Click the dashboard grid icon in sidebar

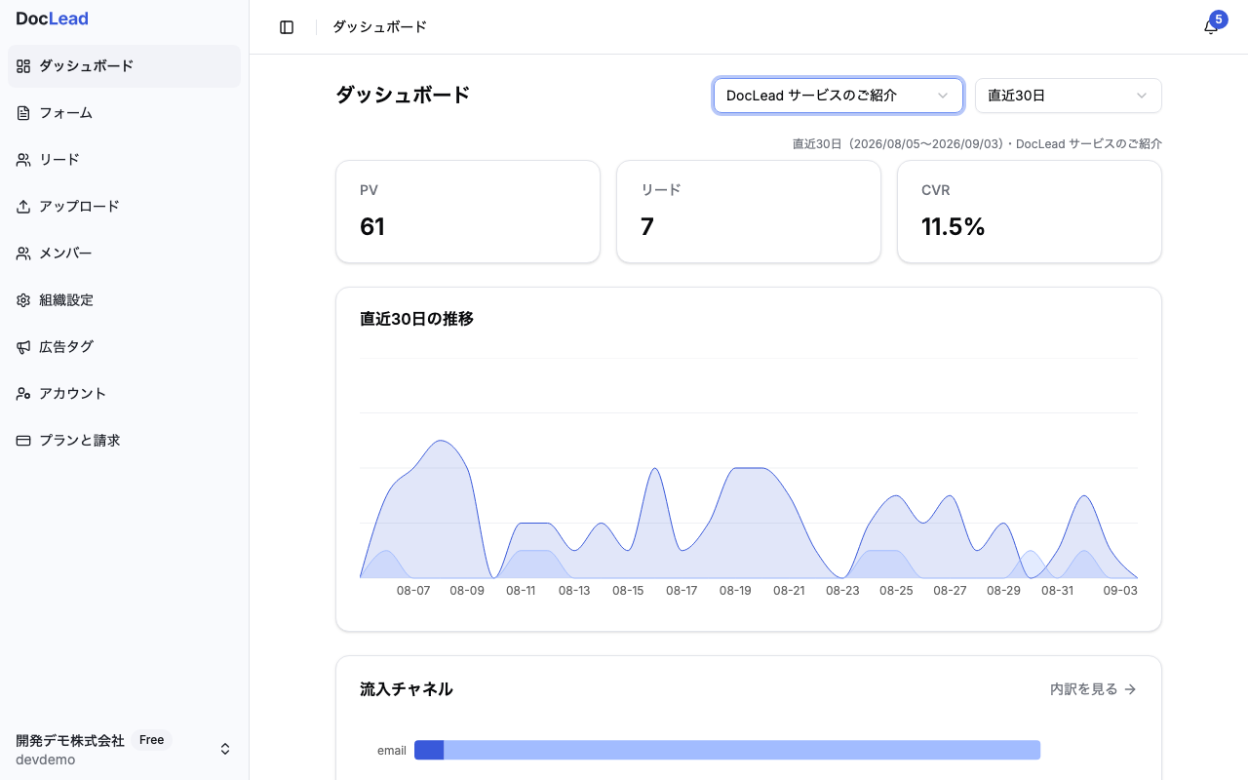click(x=23, y=66)
